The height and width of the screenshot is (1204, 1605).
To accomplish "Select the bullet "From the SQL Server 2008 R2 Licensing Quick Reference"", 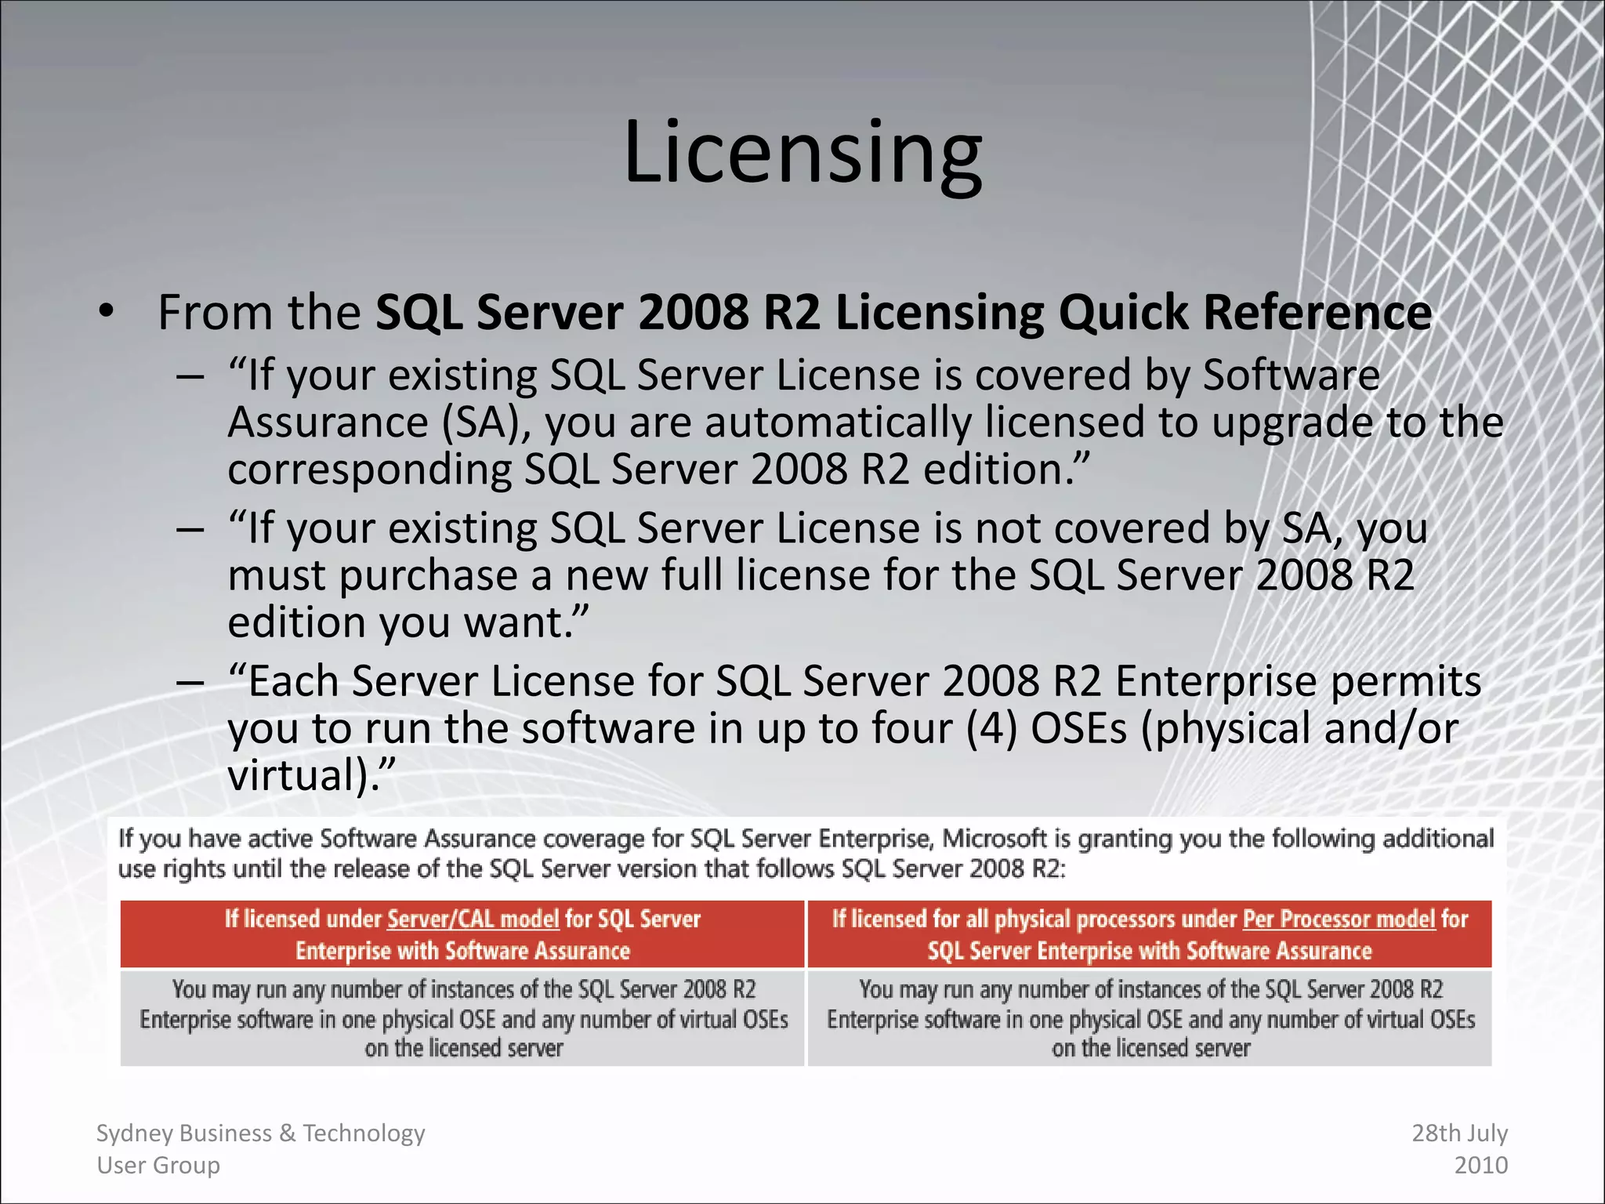I will (x=795, y=312).
